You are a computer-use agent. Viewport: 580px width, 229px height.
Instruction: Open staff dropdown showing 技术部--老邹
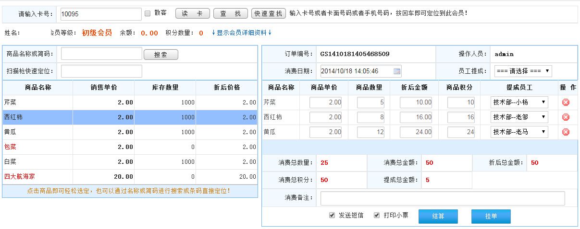point(519,117)
